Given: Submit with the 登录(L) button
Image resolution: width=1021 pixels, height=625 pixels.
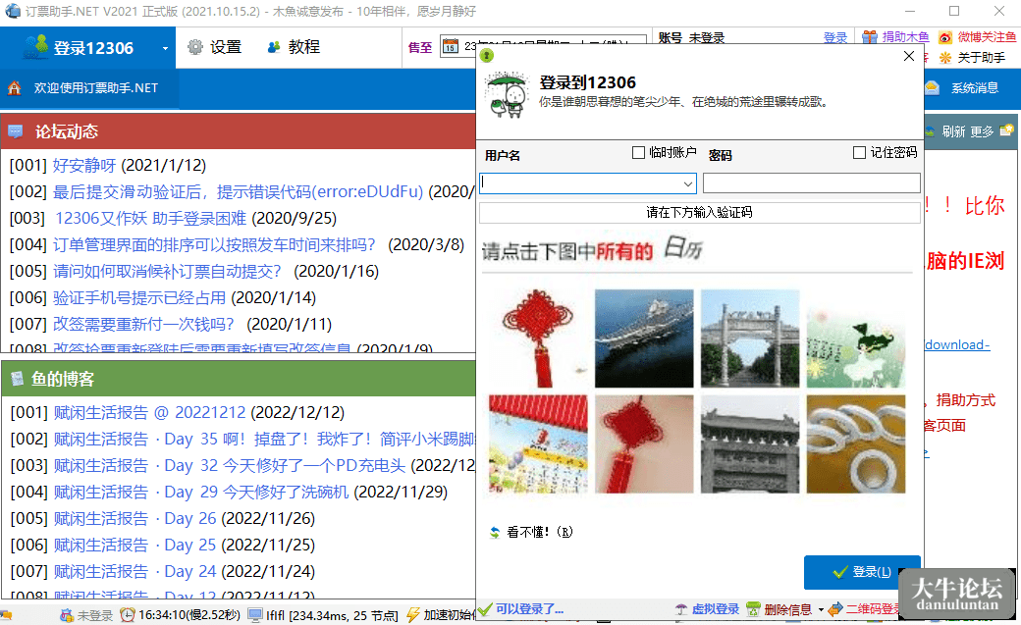Looking at the screenshot, I should pos(862,572).
